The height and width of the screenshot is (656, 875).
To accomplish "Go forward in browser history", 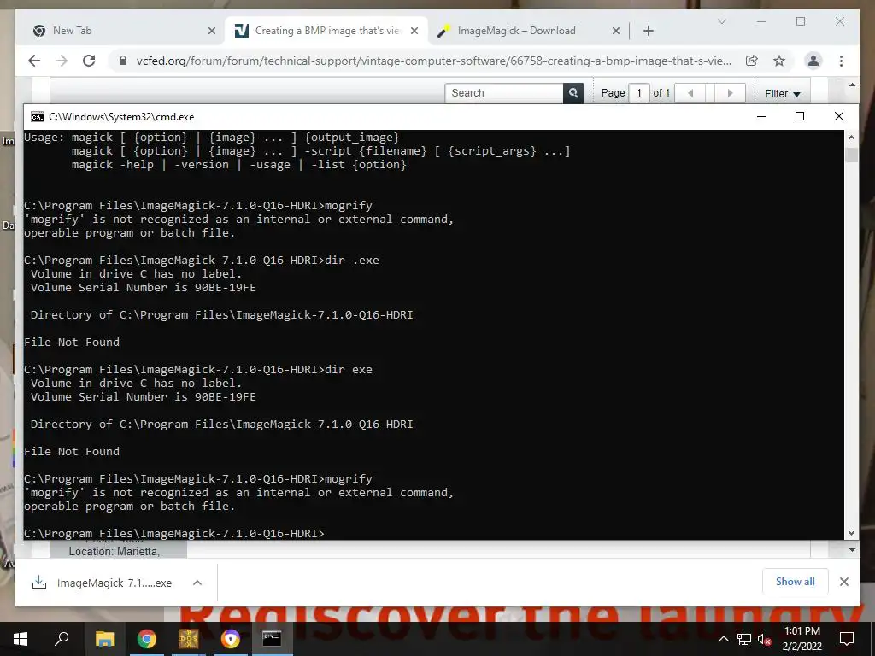I will [x=62, y=61].
